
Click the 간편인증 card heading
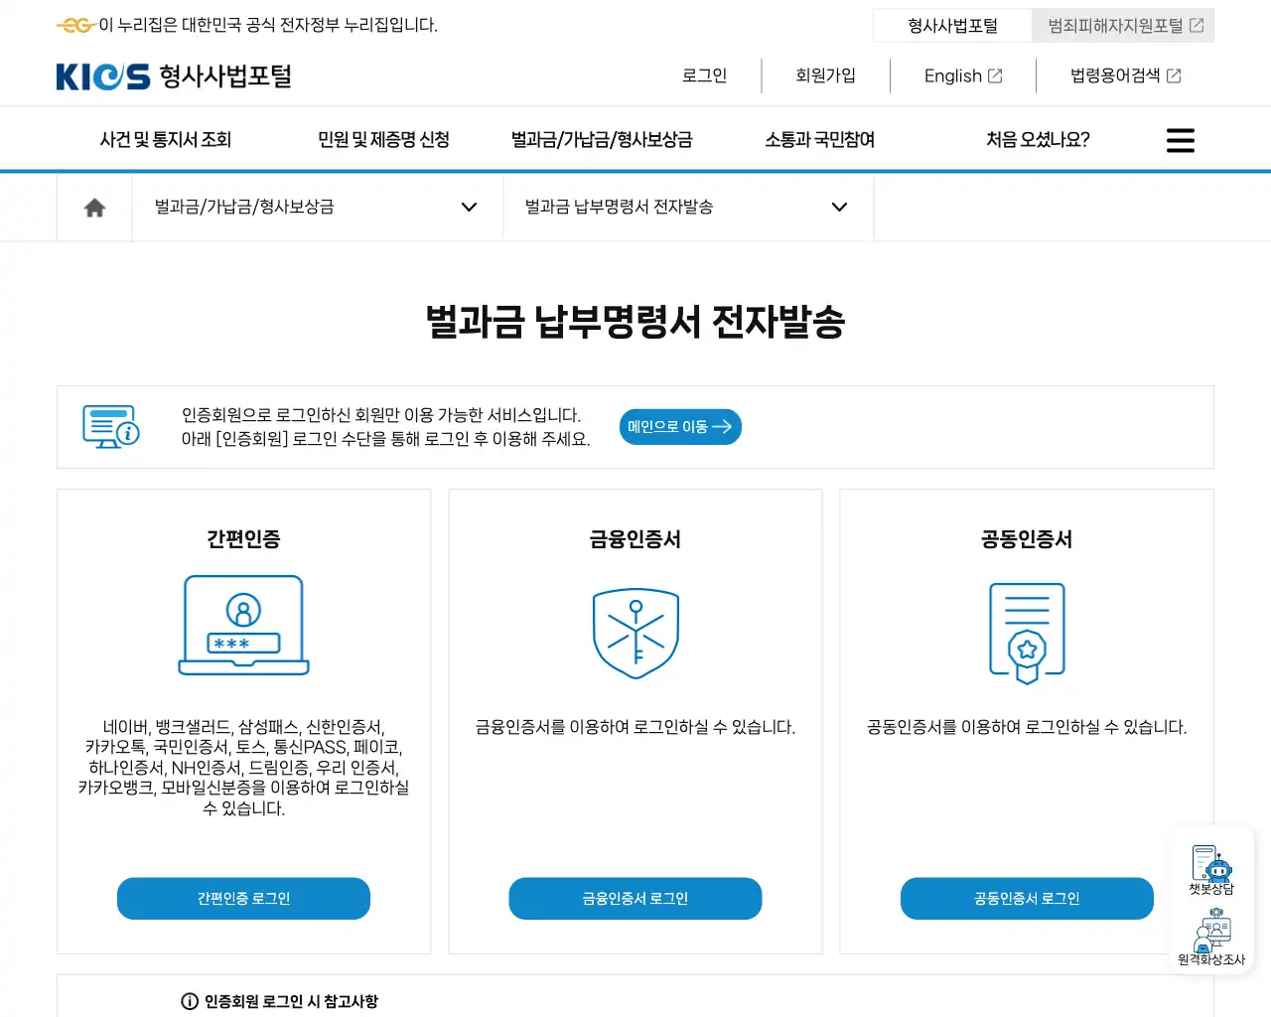[243, 539]
